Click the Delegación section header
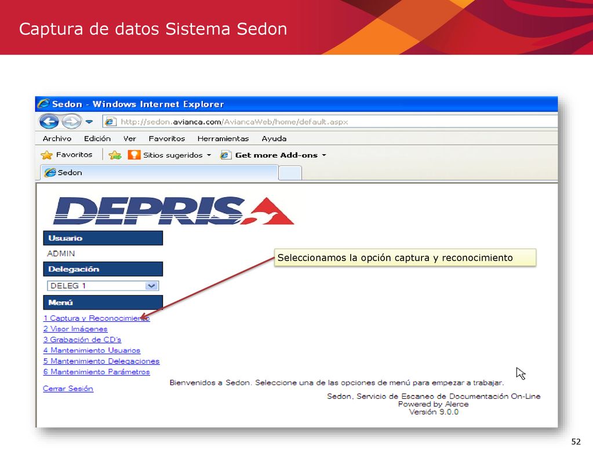The height and width of the screenshot is (454, 593). pos(103,269)
